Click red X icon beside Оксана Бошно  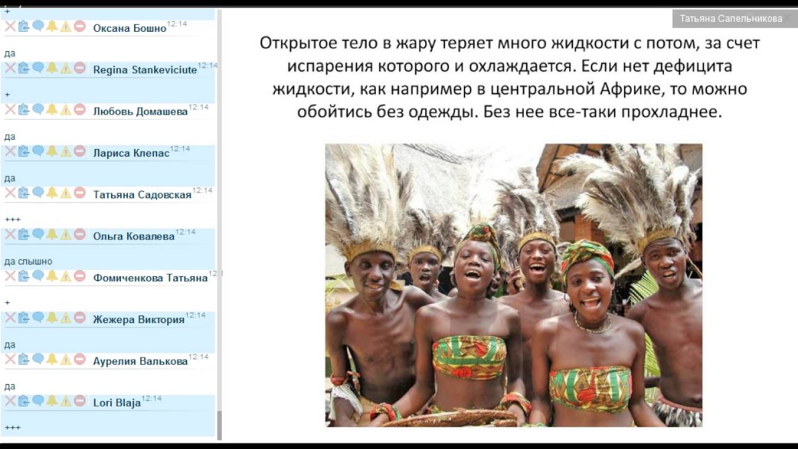click(10, 26)
